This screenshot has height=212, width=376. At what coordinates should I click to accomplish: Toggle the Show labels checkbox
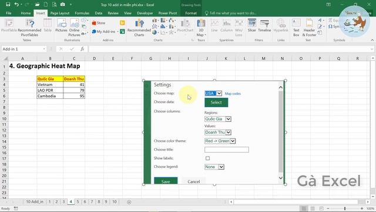pos(207,158)
